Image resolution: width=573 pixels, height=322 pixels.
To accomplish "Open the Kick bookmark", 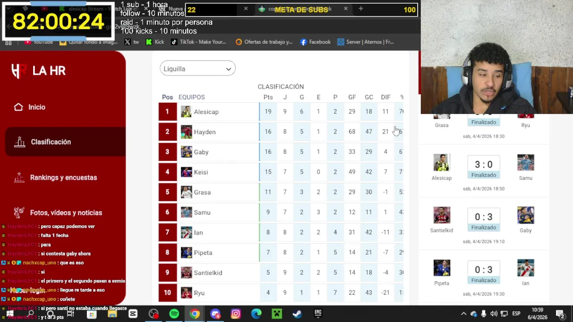I will [x=155, y=42].
